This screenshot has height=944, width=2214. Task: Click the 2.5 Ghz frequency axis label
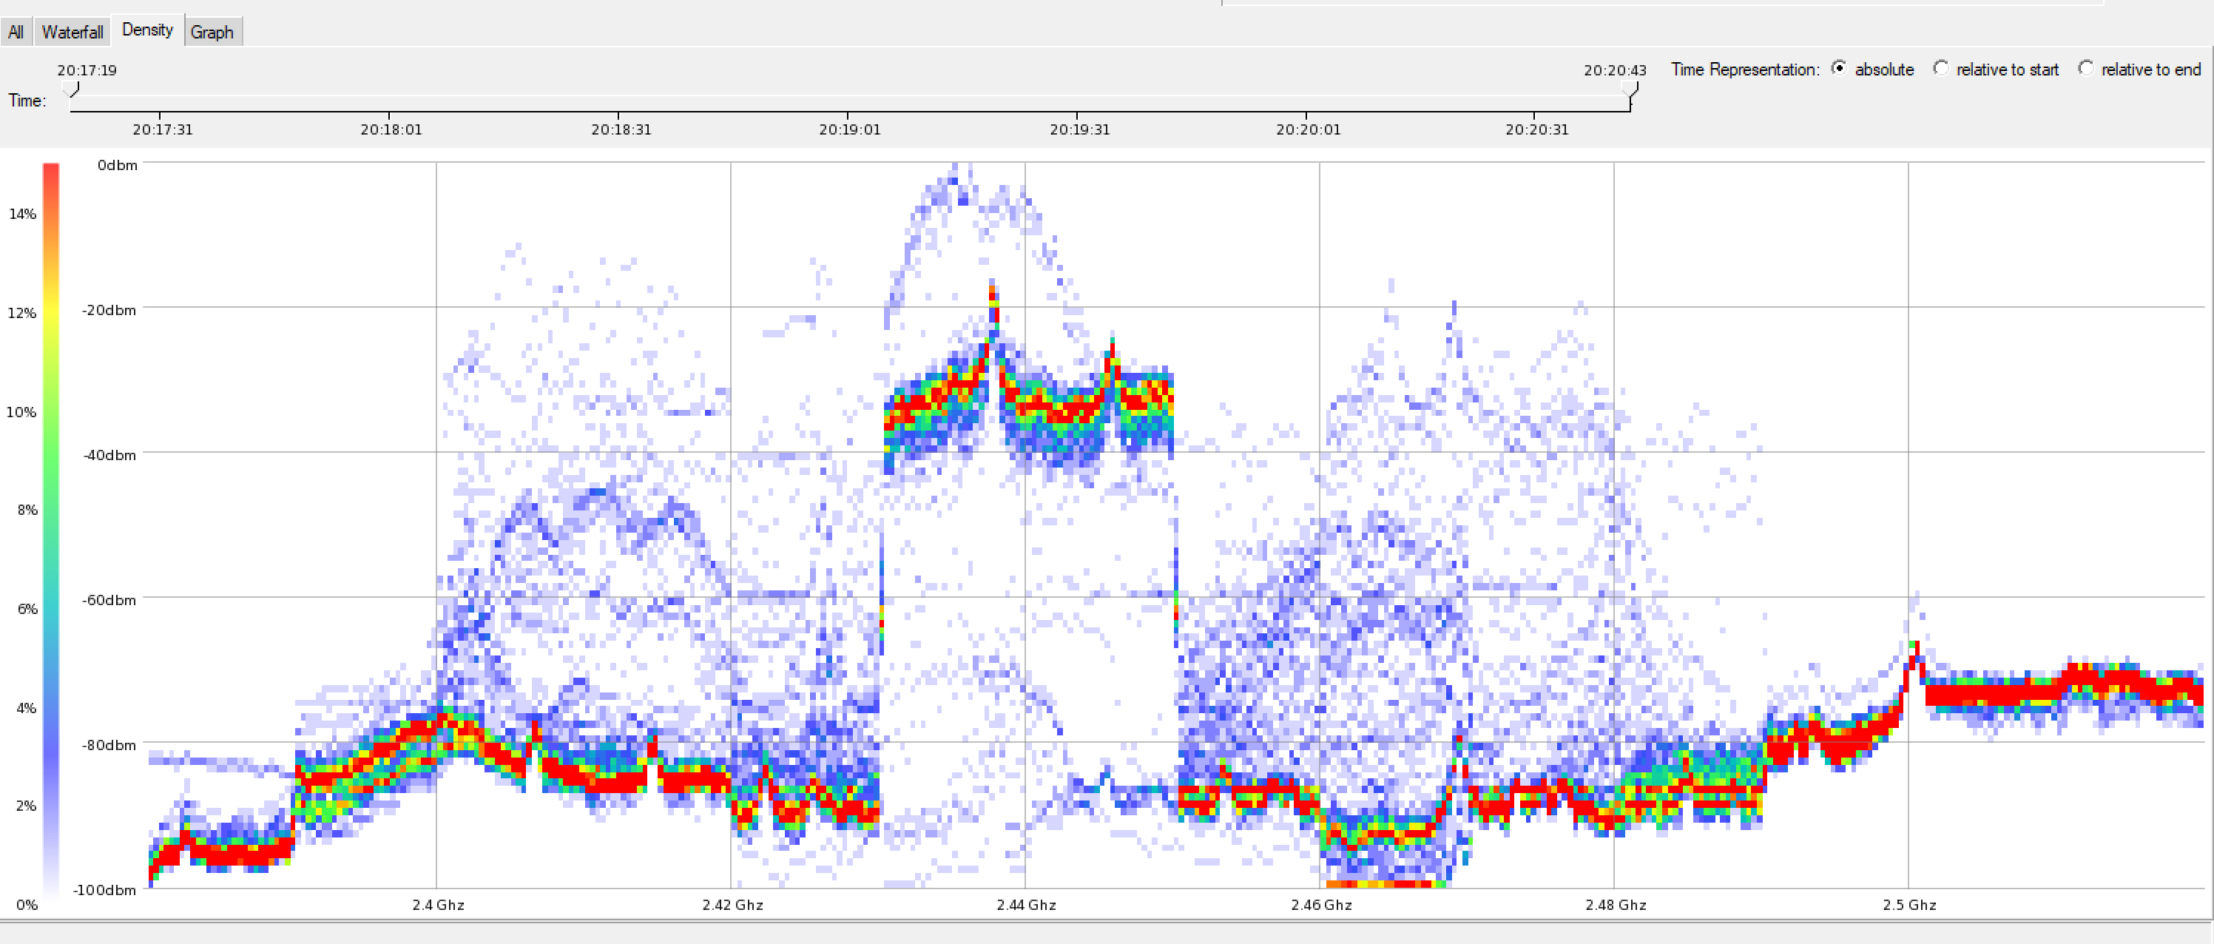[1909, 905]
